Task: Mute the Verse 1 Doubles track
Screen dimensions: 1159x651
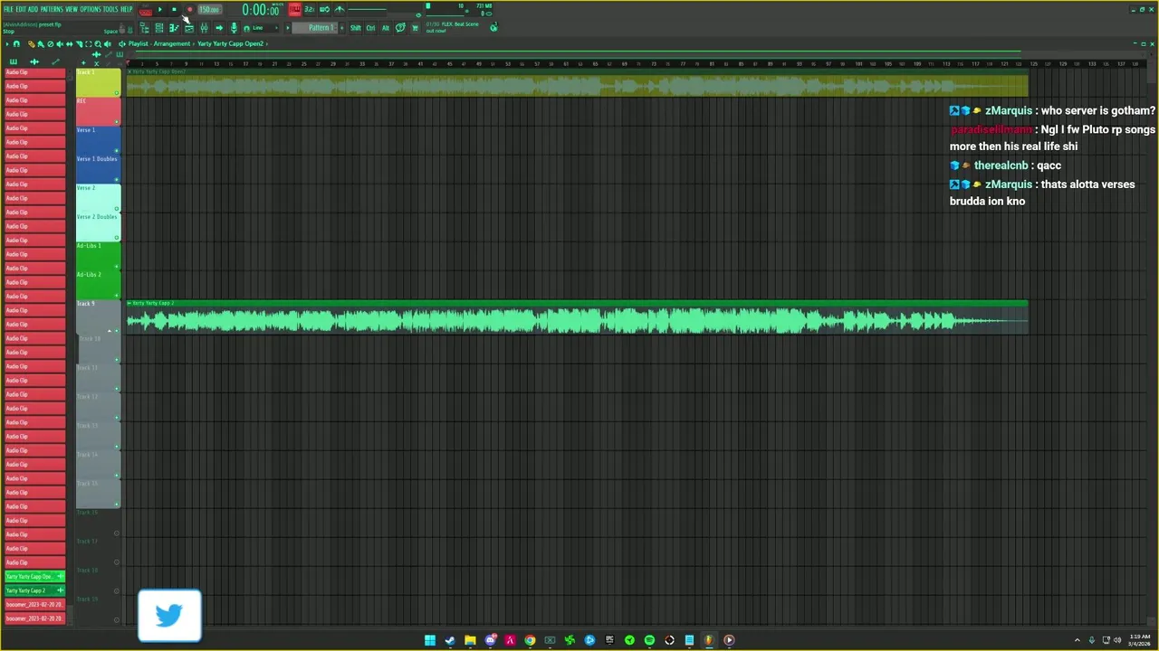Action: click(116, 180)
